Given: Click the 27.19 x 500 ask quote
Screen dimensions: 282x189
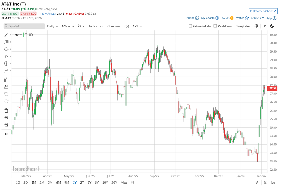Looking at the screenshot, I should pos(28,14).
